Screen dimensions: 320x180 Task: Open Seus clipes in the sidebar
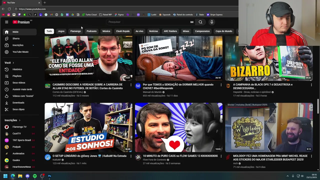(20, 109)
